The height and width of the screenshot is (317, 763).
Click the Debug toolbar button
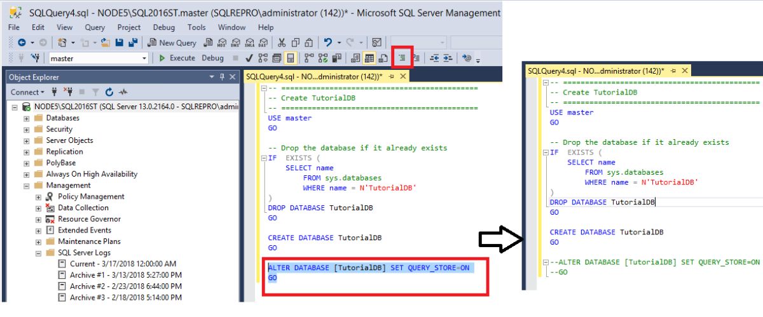click(212, 58)
